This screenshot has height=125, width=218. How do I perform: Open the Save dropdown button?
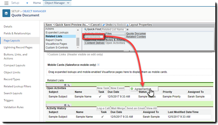pos(50,25)
